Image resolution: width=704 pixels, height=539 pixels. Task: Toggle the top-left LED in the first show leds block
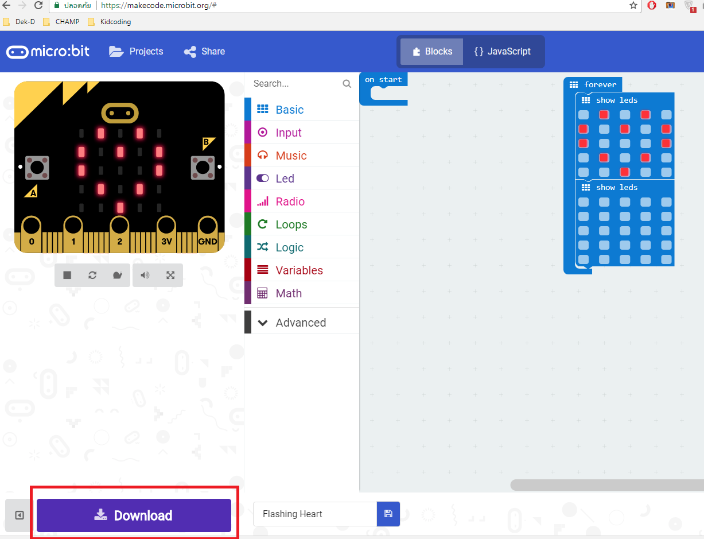pos(584,114)
